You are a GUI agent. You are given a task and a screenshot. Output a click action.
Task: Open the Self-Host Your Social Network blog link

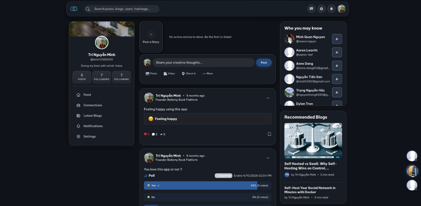click(x=310, y=190)
